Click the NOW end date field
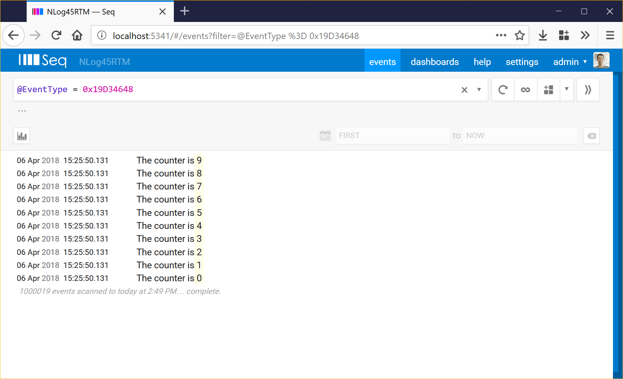This screenshot has width=623, height=379. (x=520, y=136)
